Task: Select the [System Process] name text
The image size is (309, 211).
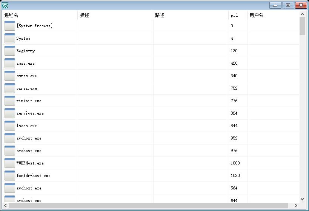Action: pyautogui.click(x=34, y=26)
